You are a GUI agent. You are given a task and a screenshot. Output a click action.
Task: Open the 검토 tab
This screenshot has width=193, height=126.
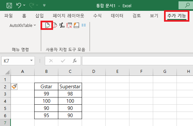click(137, 16)
